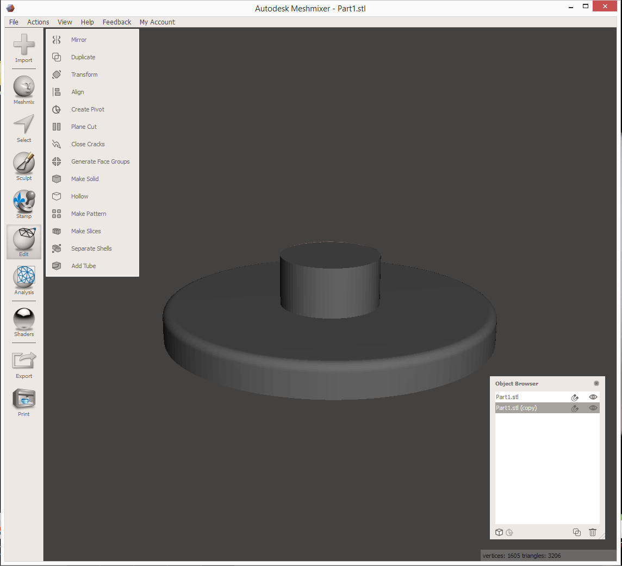This screenshot has width=622, height=566.
Task: Click the Plane Cut icon
Action: (57, 127)
